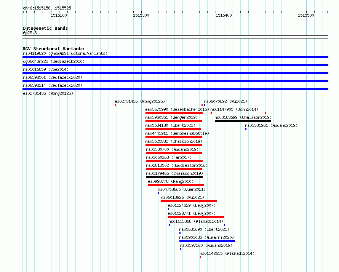Select the blue bar under nsv1016859 (Coe2014)
Viewport: 339px width, 272px height.
(175, 73)
